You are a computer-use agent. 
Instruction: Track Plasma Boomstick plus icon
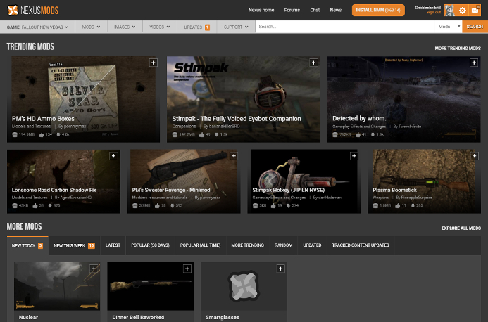pos(474,156)
